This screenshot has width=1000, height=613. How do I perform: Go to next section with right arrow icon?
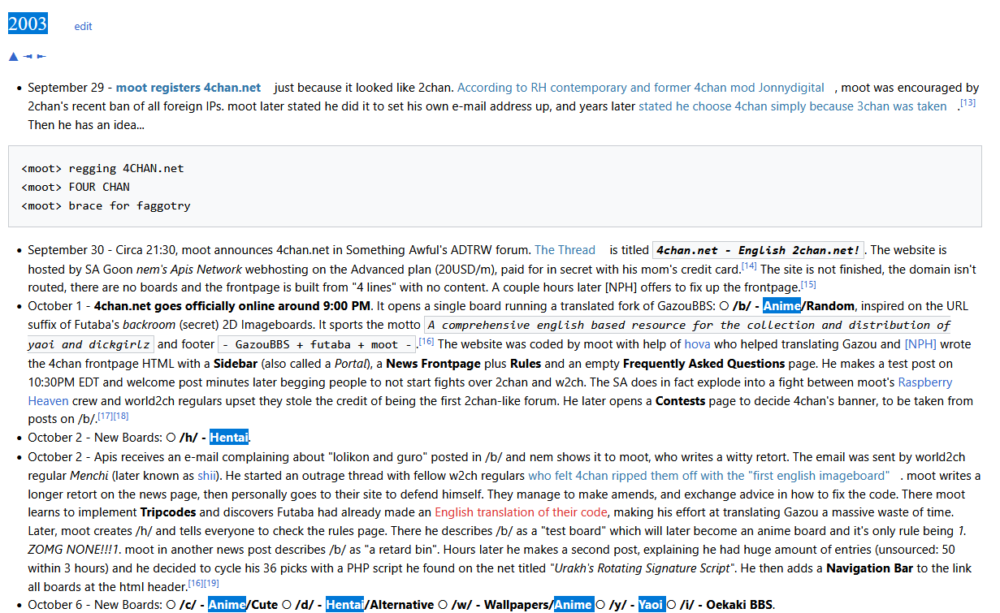point(41,56)
